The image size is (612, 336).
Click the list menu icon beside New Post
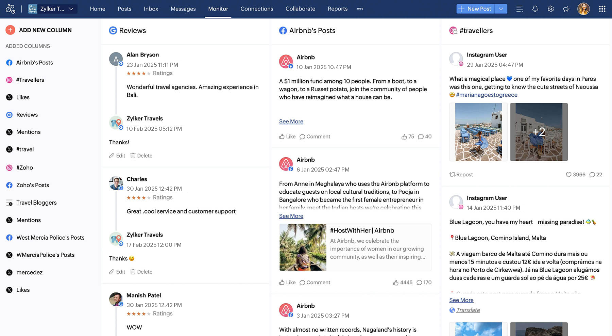tap(519, 9)
